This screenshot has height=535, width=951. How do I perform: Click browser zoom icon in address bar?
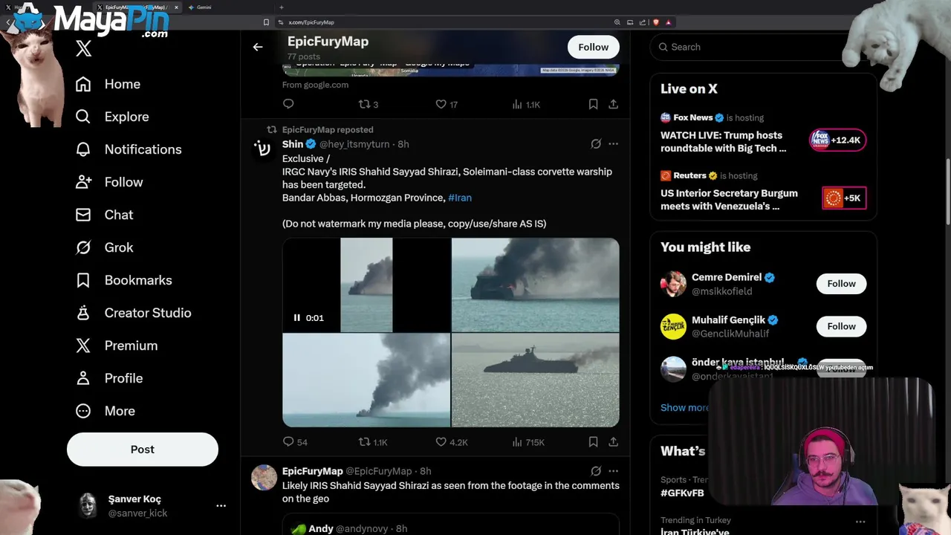pyautogui.click(x=617, y=22)
